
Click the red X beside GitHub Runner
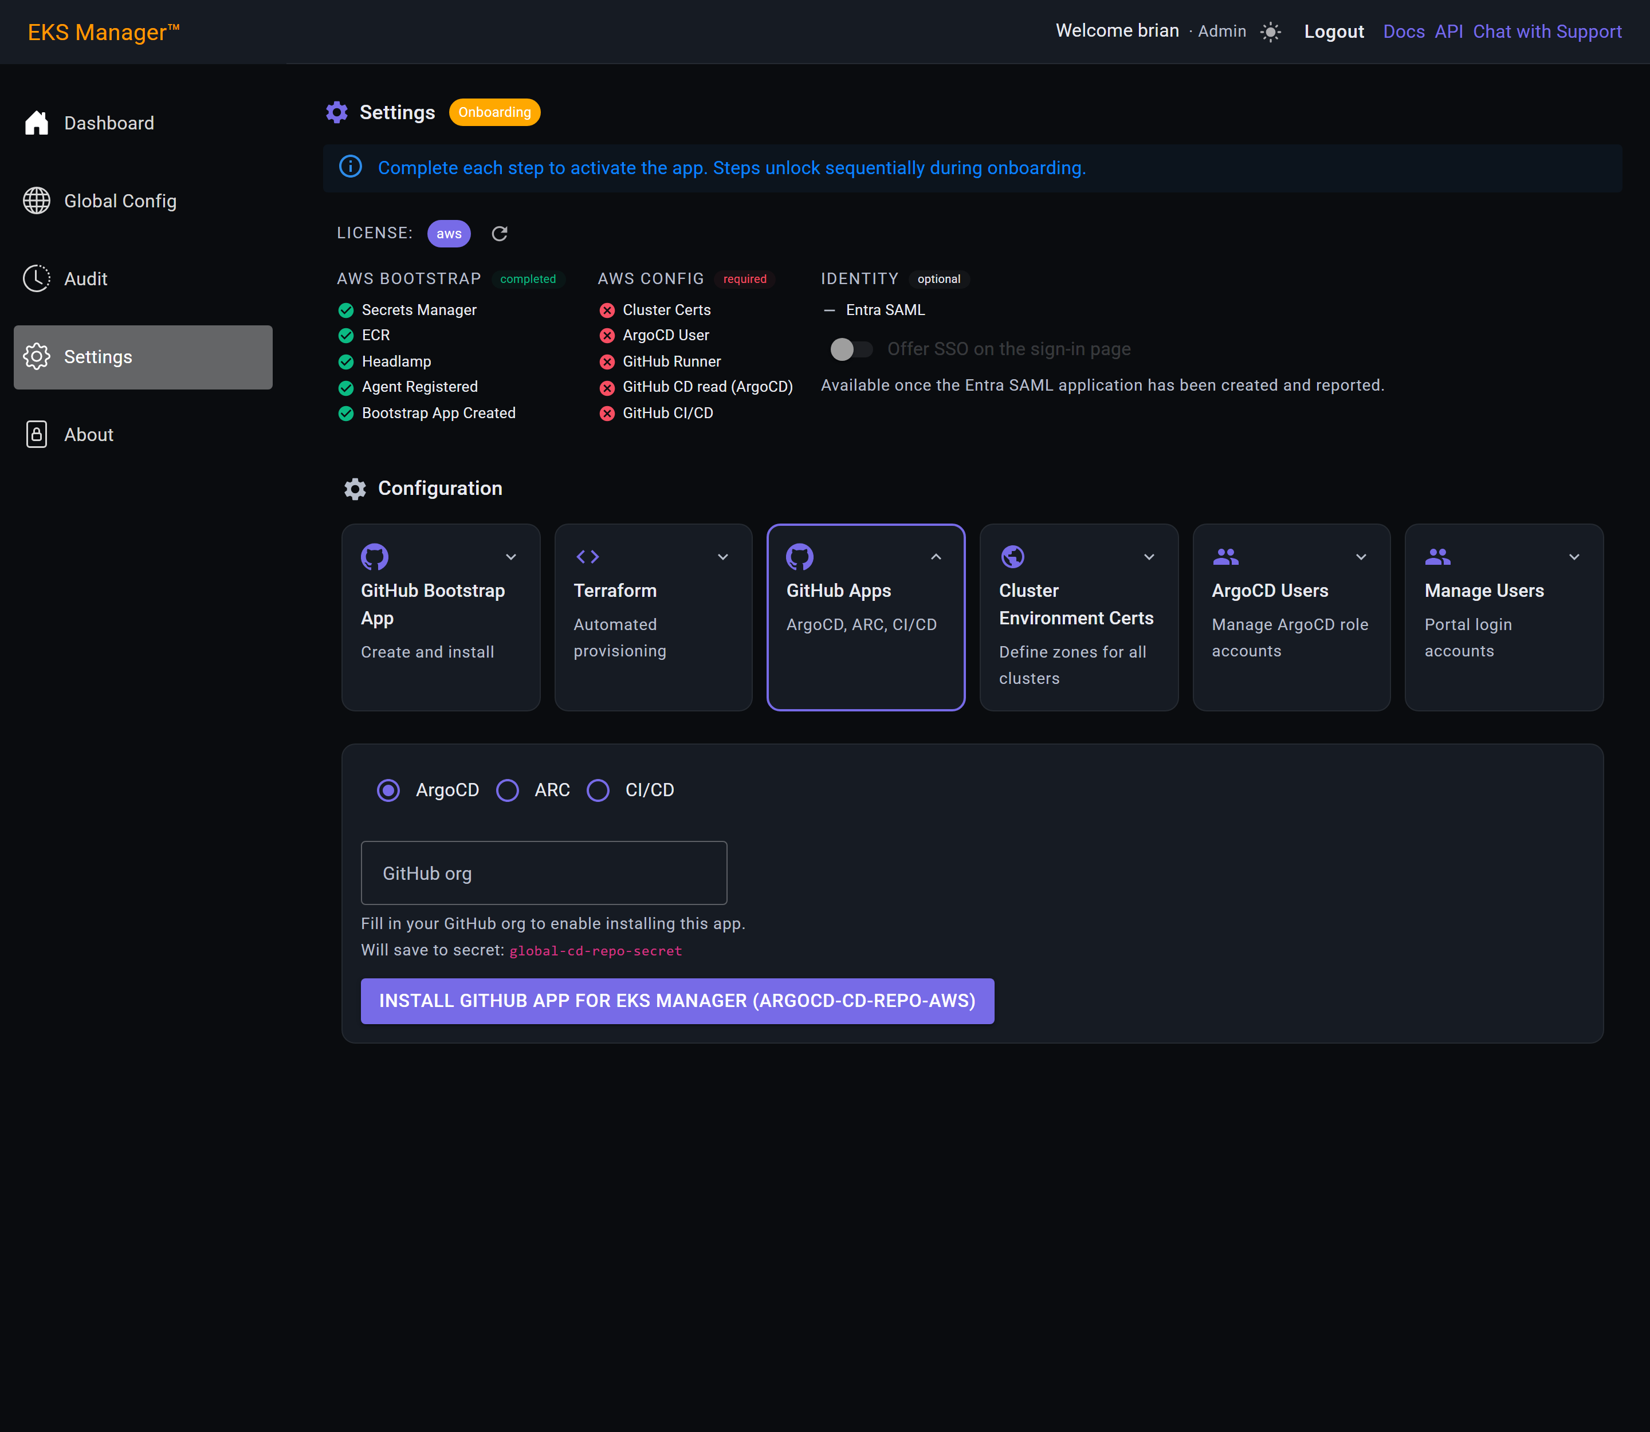tap(607, 362)
